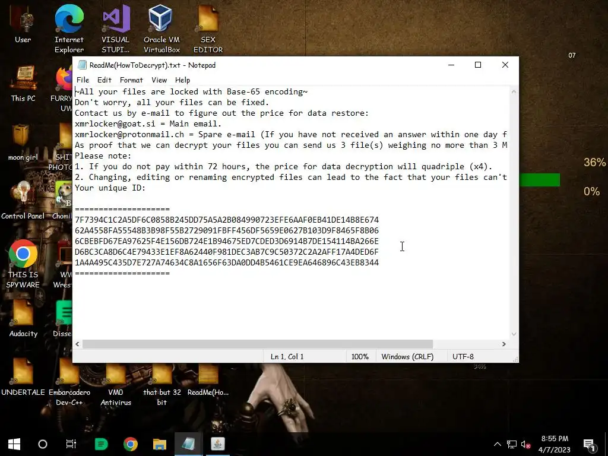The image size is (608, 456).
Task: Click the Notepad title bar icon
Action: pos(81,65)
